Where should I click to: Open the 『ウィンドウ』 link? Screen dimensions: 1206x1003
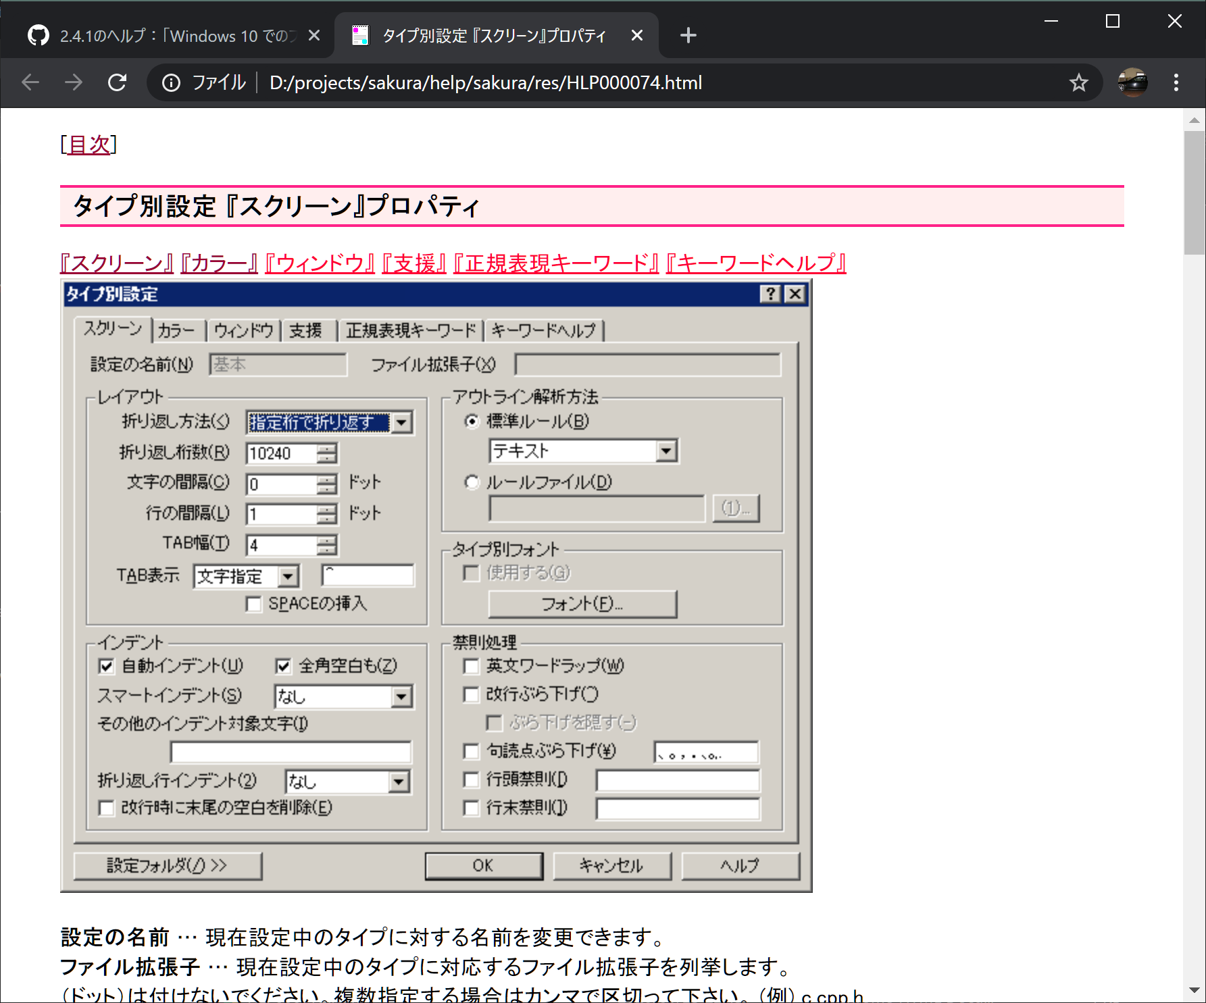(x=320, y=263)
